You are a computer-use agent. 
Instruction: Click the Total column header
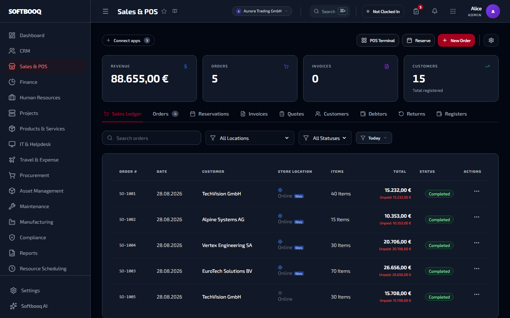tap(399, 171)
